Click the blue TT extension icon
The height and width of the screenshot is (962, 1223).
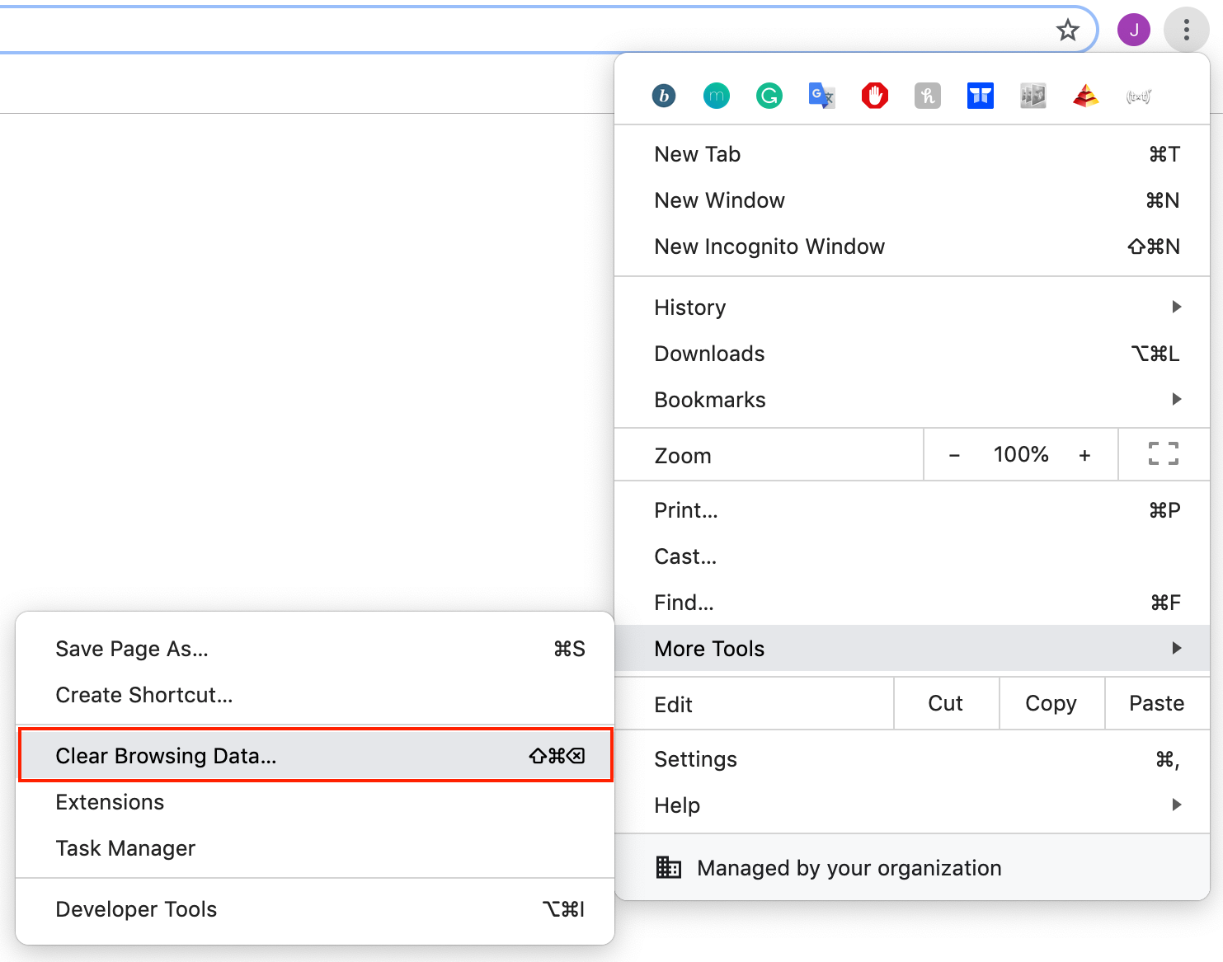pyautogui.click(x=981, y=96)
